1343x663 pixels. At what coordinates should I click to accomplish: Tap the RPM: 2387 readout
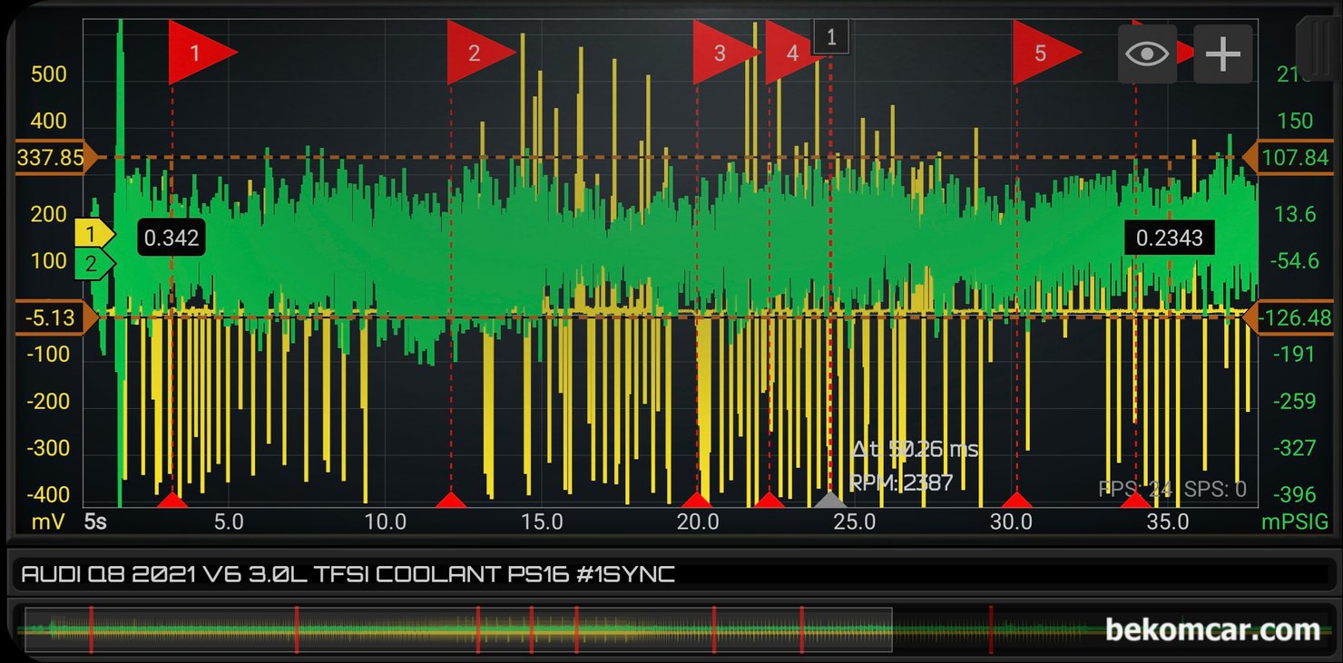tap(902, 483)
